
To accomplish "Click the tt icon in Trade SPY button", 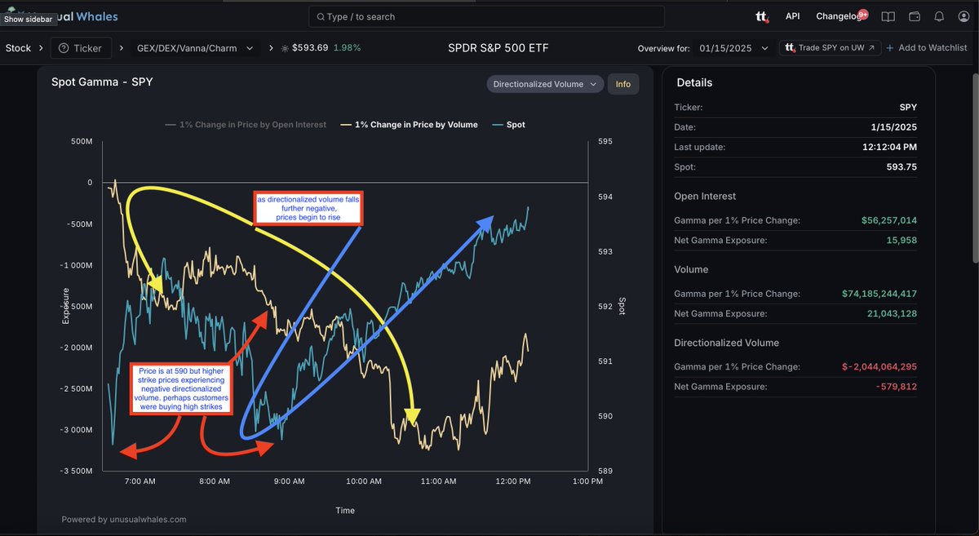I will click(790, 48).
